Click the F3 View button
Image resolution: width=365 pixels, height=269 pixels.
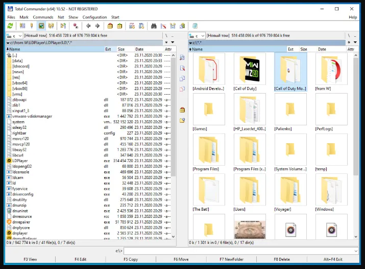click(x=30, y=259)
